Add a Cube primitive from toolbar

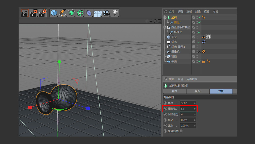click(x=54, y=13)
